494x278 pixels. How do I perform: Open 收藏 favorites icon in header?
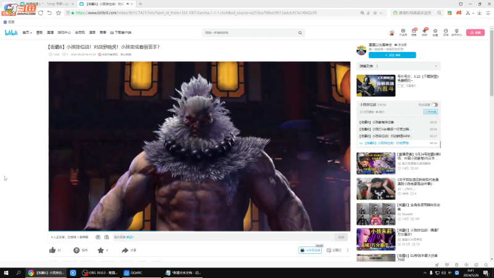pos(435,32)
